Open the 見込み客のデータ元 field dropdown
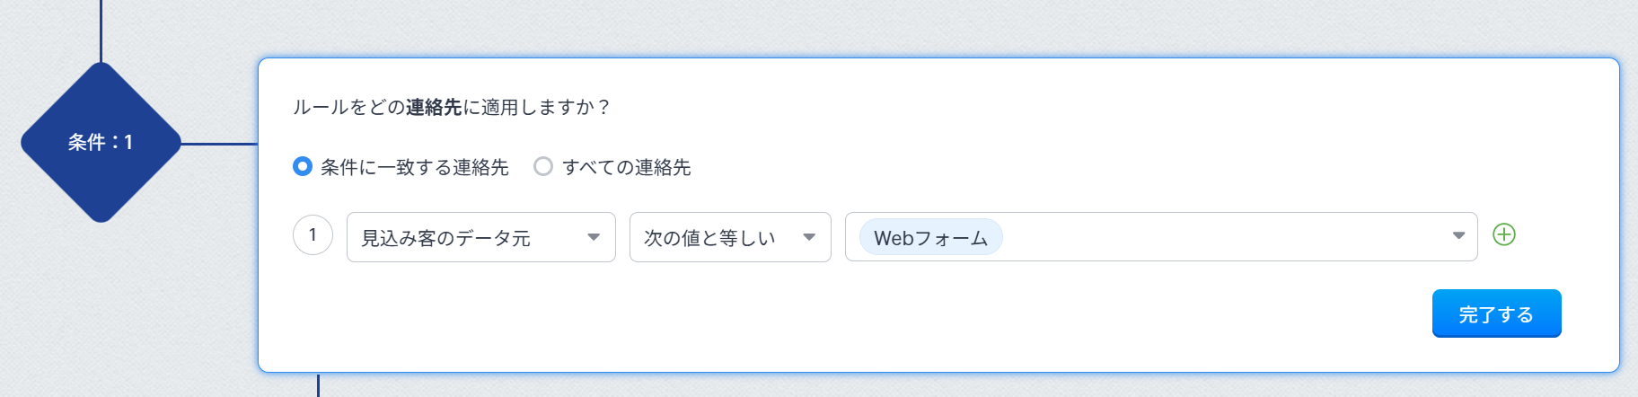The height and width of the screenshot is (397, 1638). (x=467, y=237)
